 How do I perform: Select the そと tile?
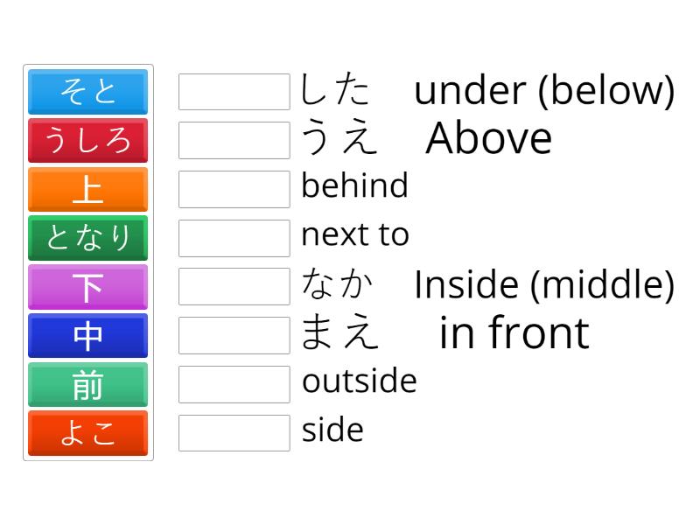87,92
